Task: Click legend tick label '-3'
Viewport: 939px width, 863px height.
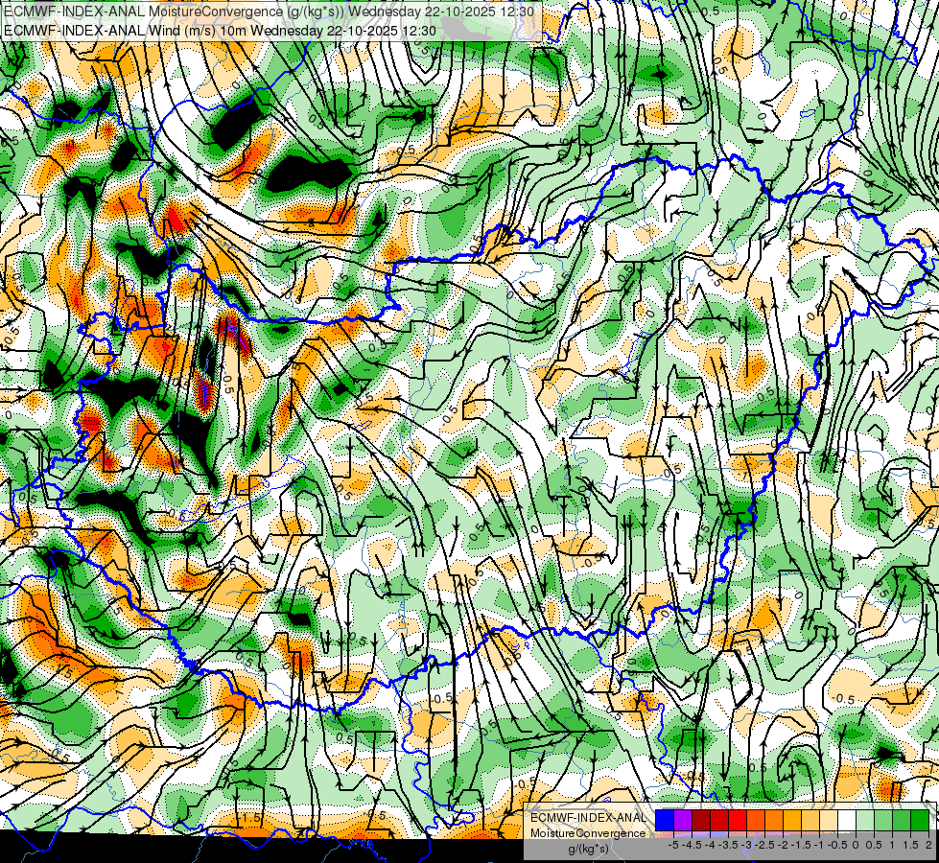Action: pos(747,845)
